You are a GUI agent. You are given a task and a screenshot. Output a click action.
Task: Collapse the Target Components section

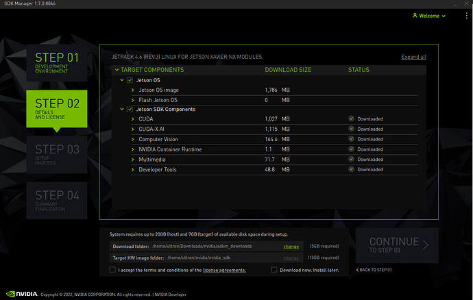click(x=117, y=70)
